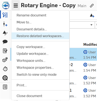The image size is (97, 103).
Task: Select the highlighted row modified 1:54 PM
Action: [x=83, y=54]
